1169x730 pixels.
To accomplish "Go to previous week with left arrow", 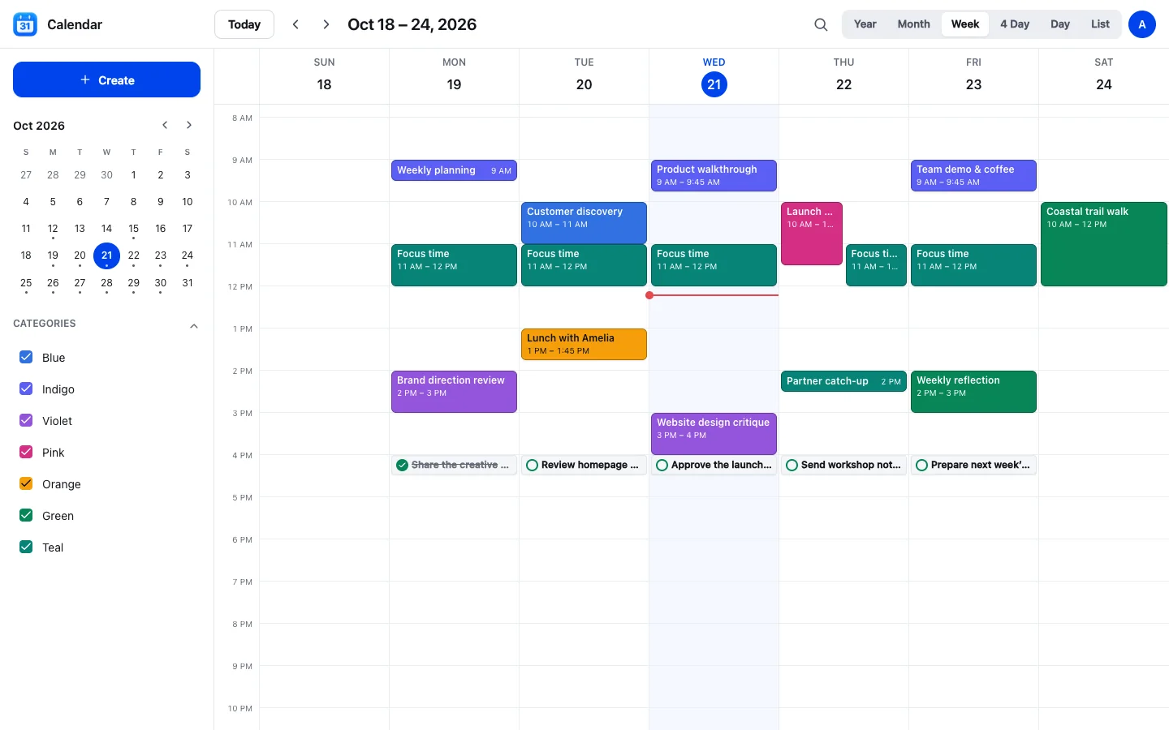I will (x=296, y=24).
